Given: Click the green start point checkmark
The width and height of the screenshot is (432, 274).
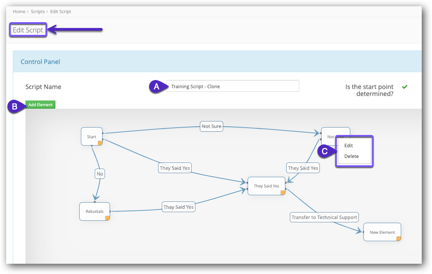Looking at the screenshot, I should (404, 87).
